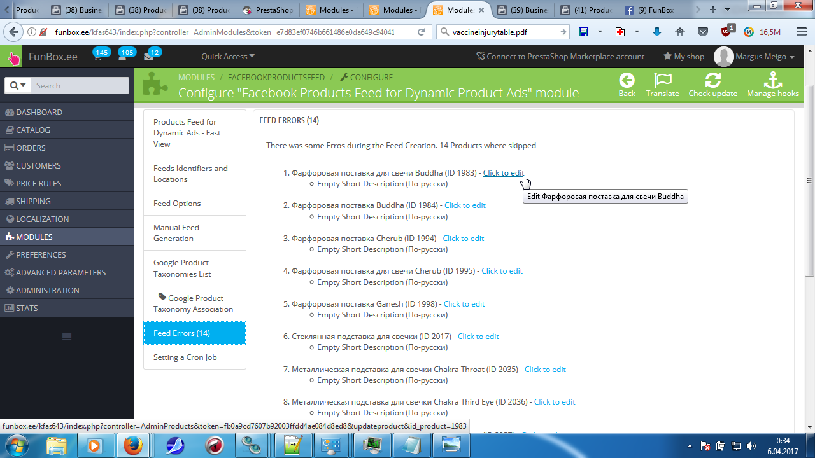
Task: Open the messages envelope icon with 12 badge
Action: (148, 57)
